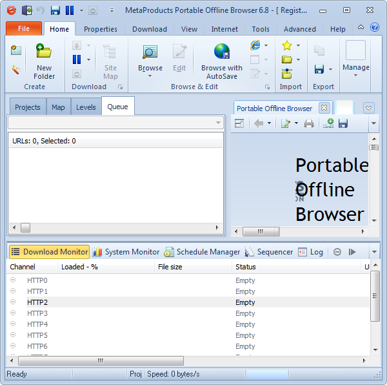
Task: Click the orange File button
Action: 24,29
